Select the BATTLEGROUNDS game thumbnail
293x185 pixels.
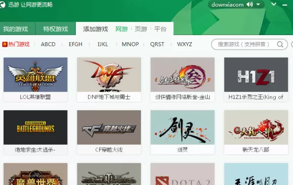(x=36, y=128)
